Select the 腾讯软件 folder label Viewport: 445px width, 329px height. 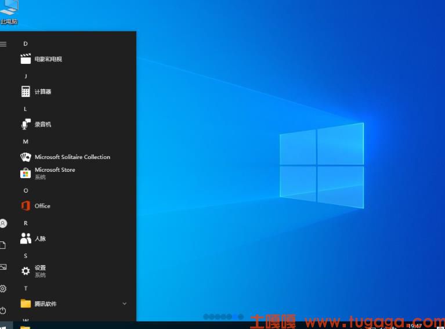46,303
